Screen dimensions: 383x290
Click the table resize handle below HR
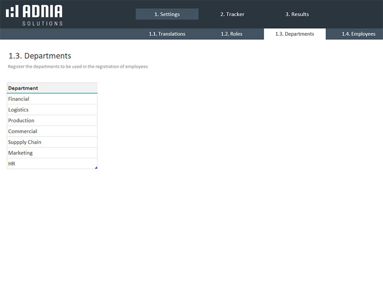coord(96,167)
